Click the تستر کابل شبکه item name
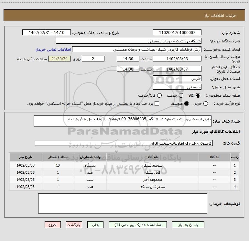The image size is (249, 241). click(x=152, y=187)
